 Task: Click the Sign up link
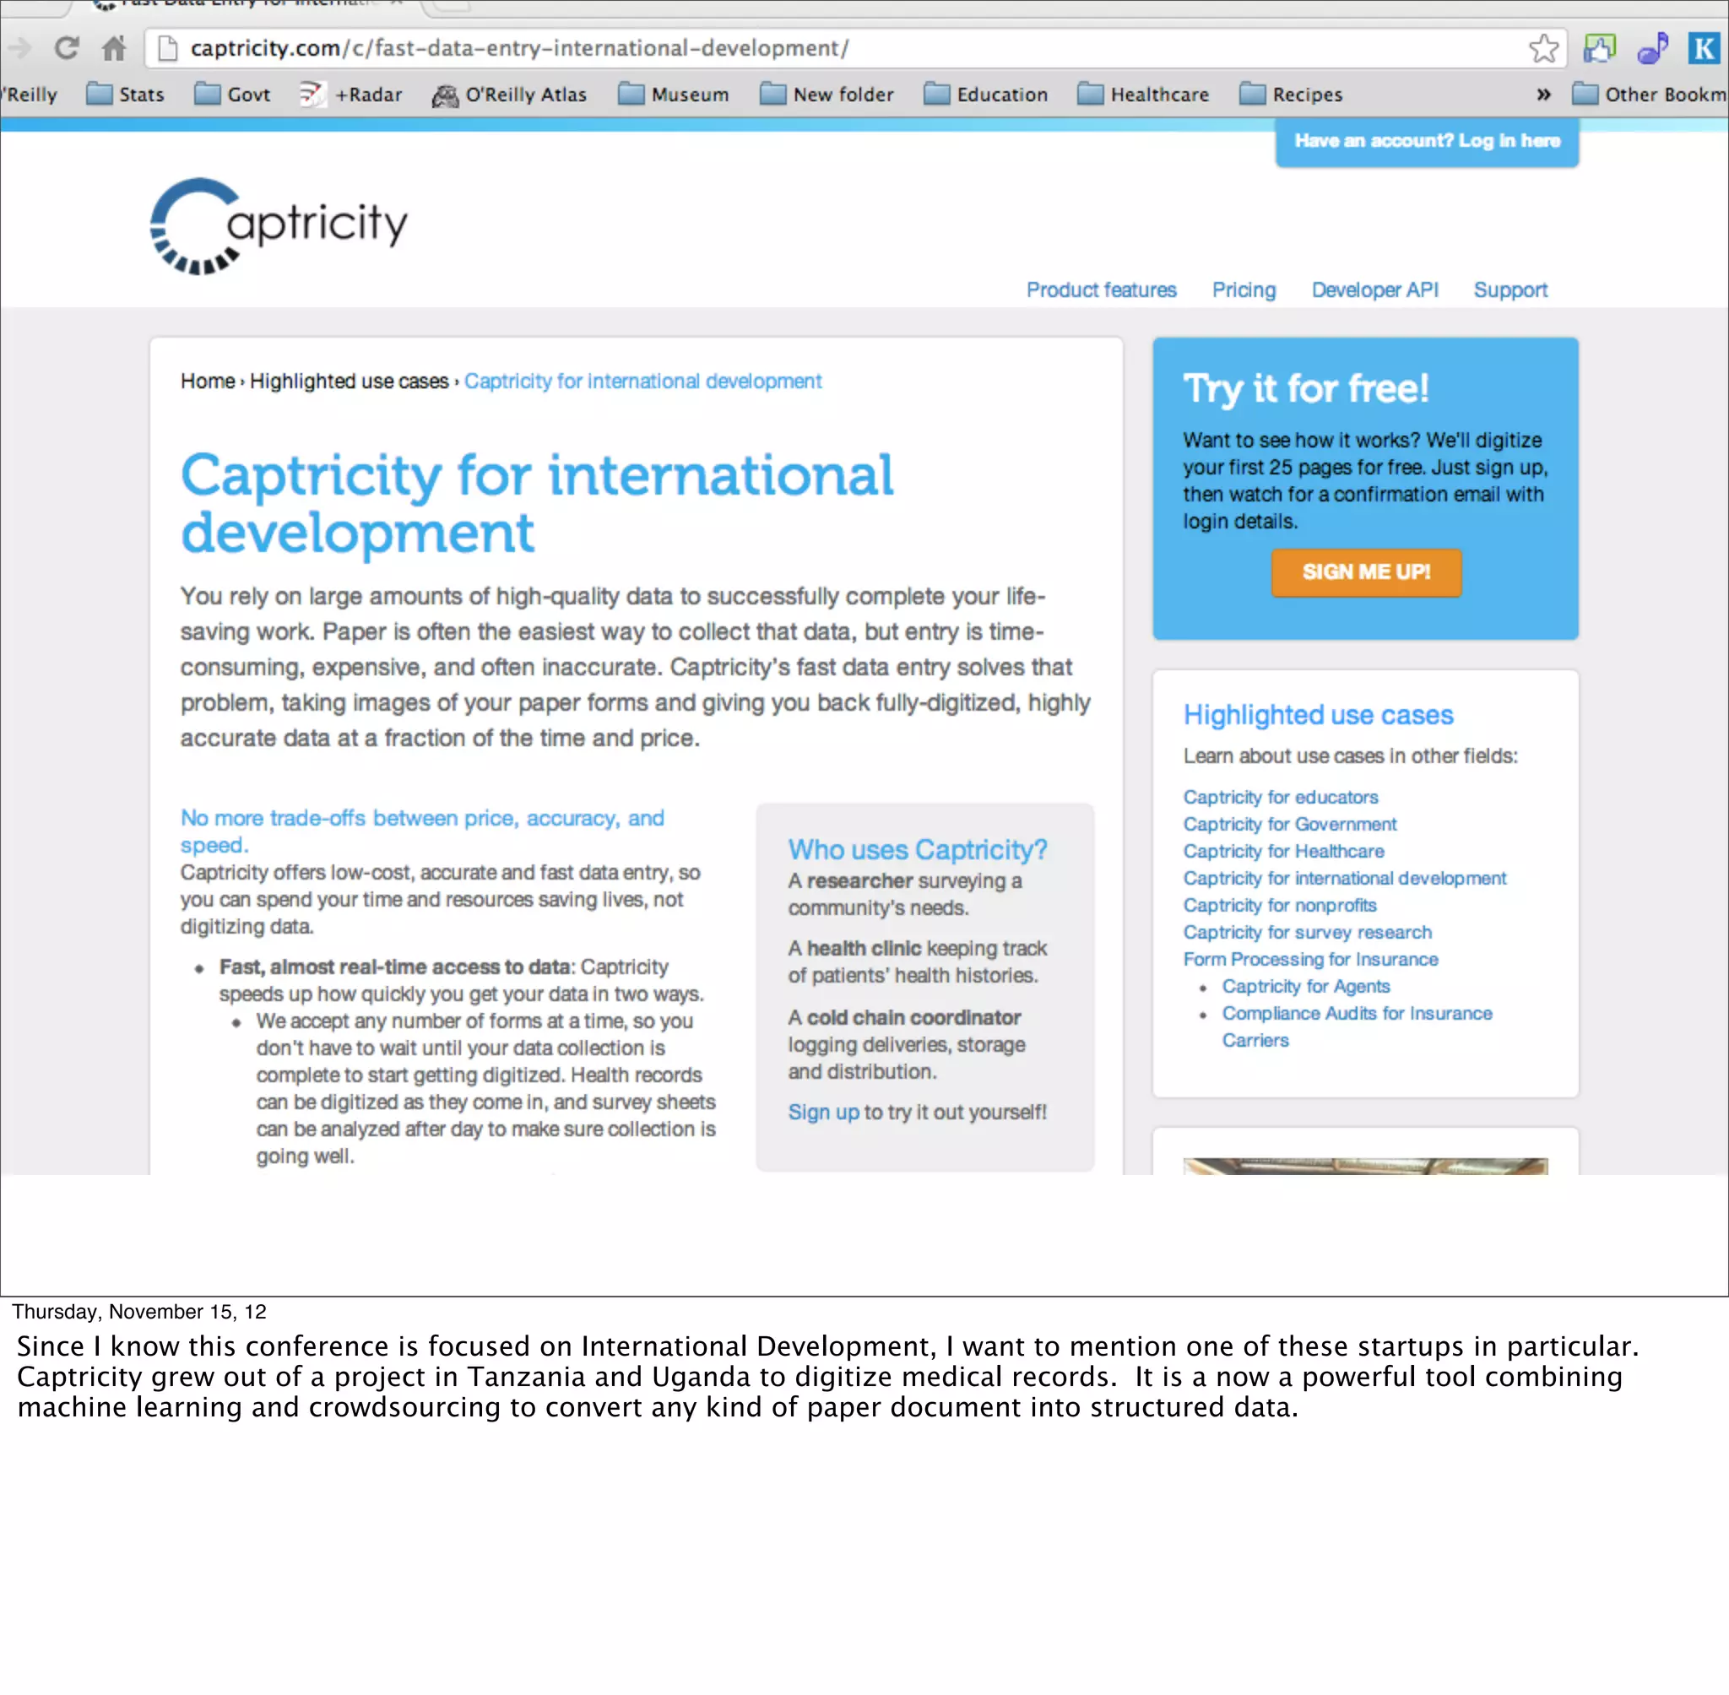[822, 1112]
